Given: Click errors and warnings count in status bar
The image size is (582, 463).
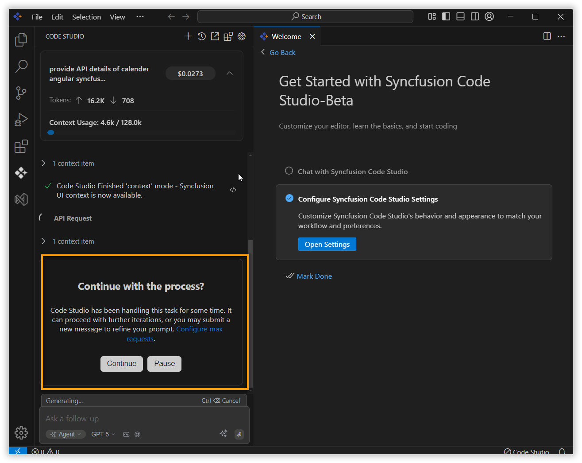Looking at the screenshot, I should pos(46,451).
